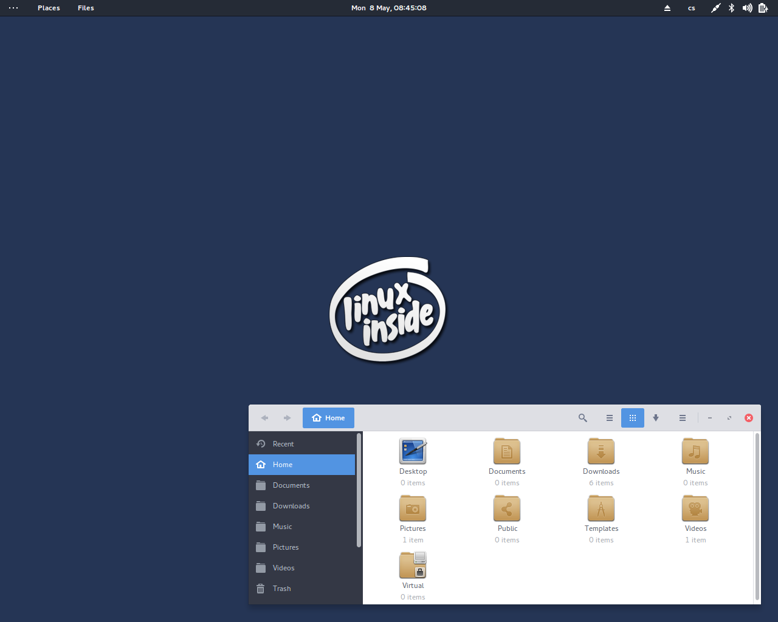
Task: Open the cs keyboard layout indicator
Action: pyautogui.click(x=692, y=8)
